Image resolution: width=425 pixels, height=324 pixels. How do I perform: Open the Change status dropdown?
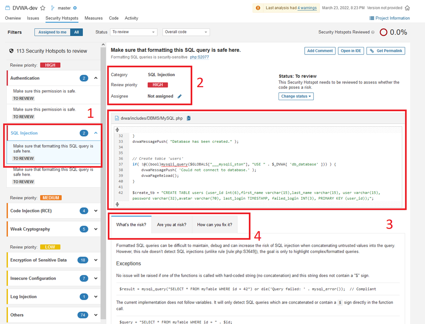pos(296,96)
